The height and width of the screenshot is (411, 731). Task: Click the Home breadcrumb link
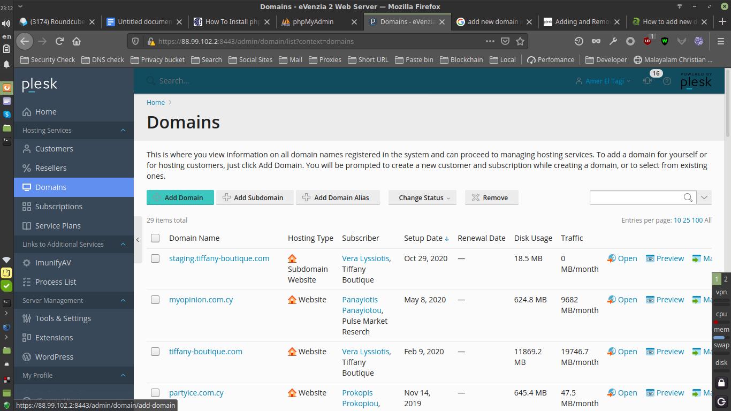[156, 102]
